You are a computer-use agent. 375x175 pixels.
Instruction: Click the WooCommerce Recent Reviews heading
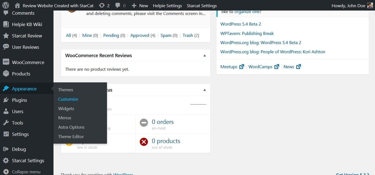pyautogui.click(x=98, y=56)
